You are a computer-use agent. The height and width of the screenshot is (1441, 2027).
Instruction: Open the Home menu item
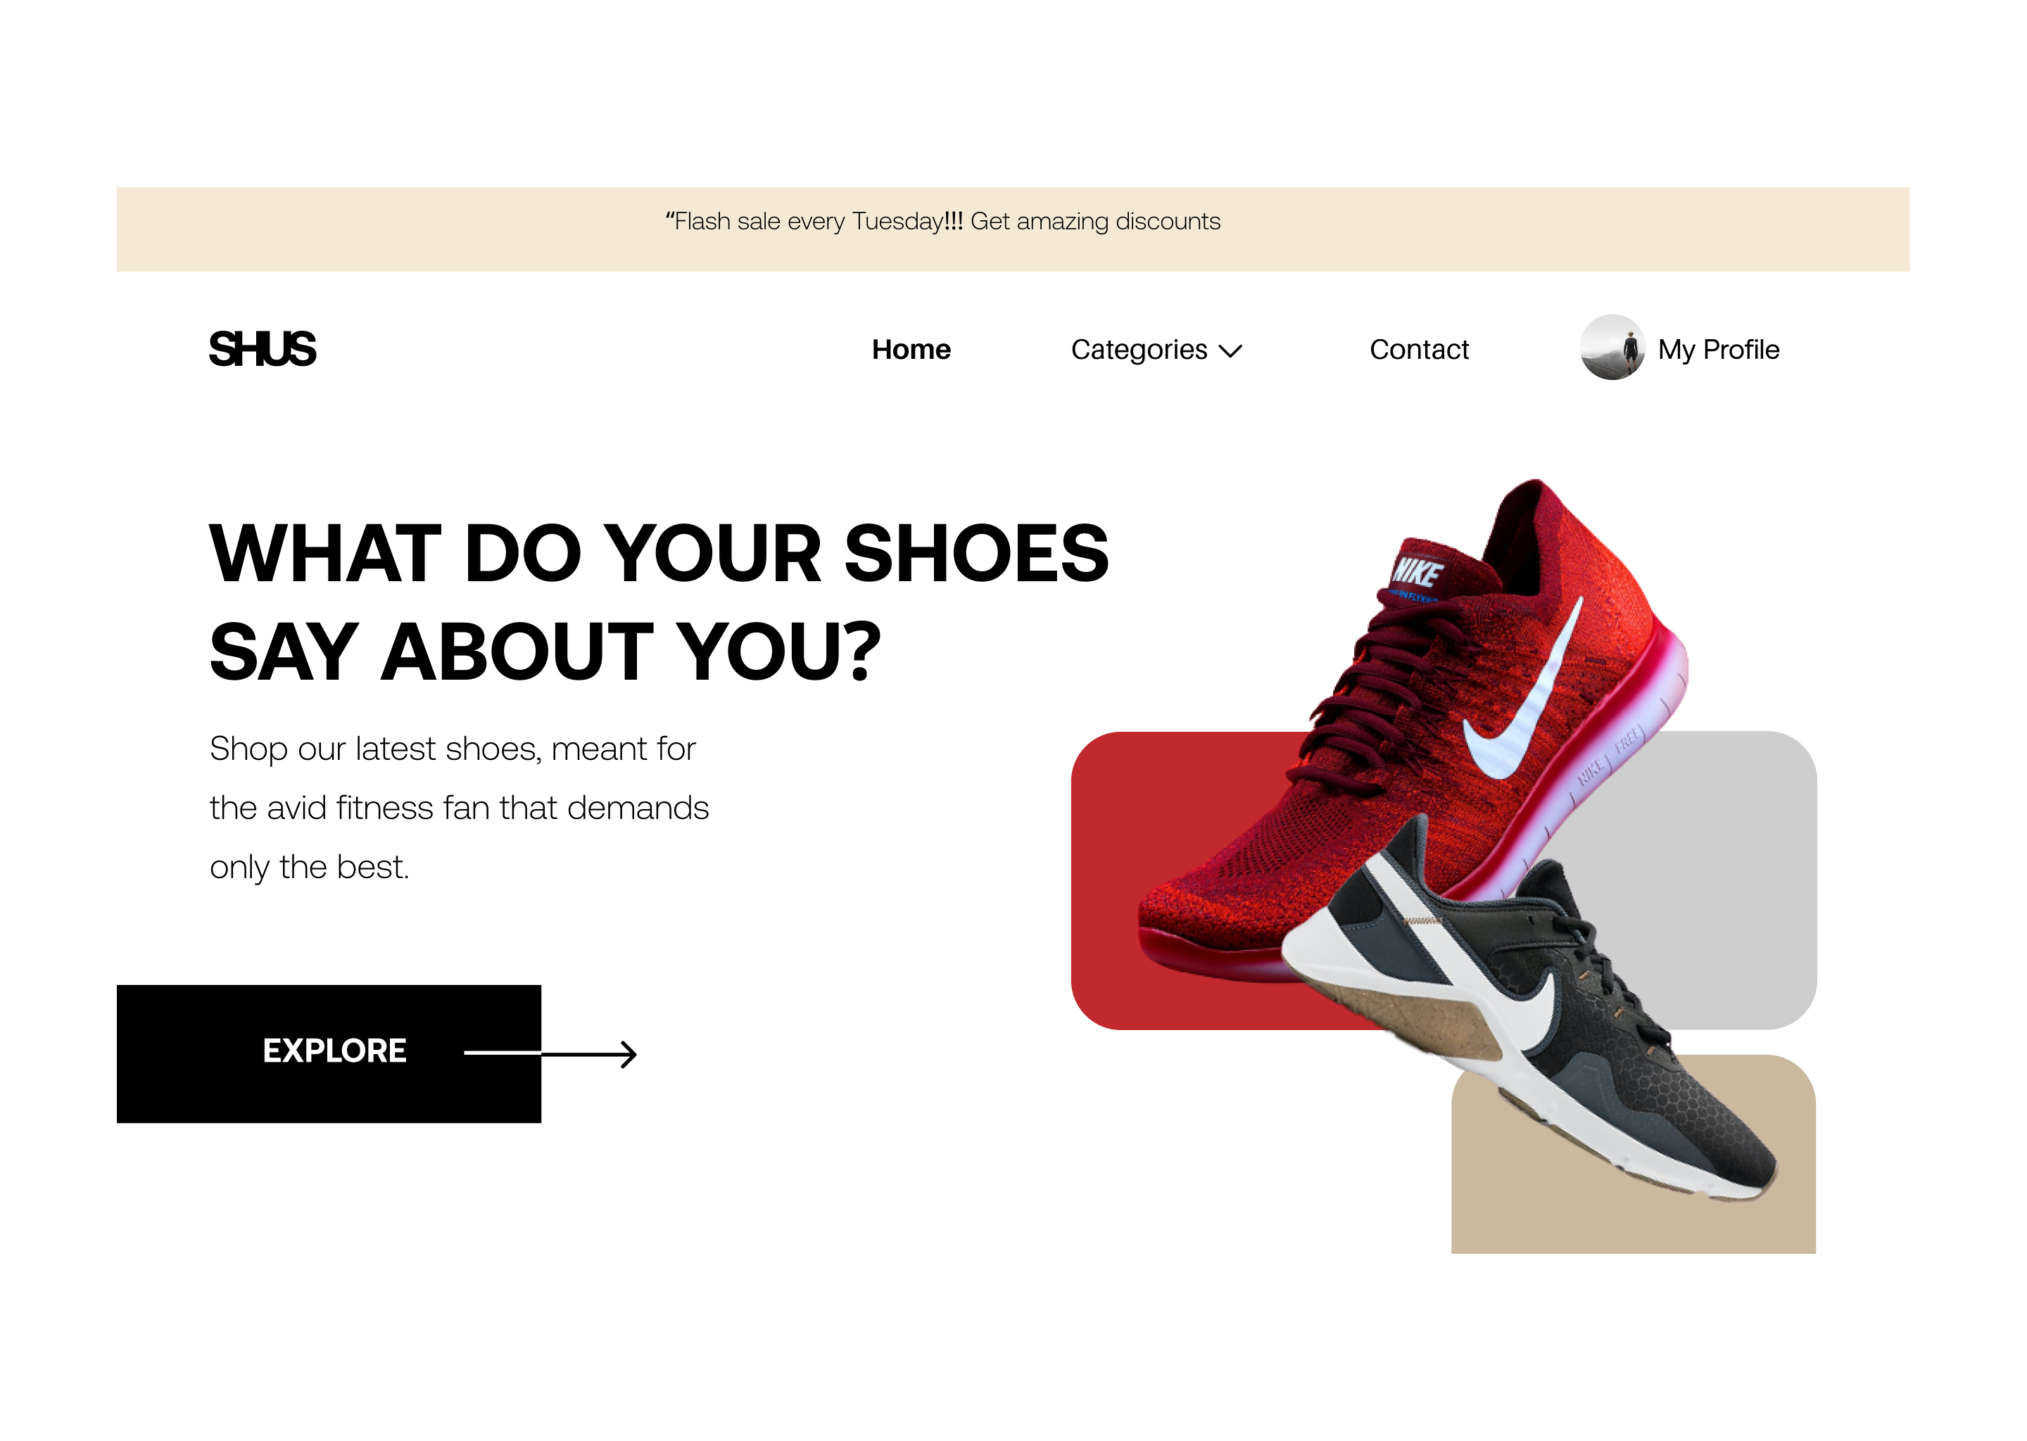pyautogui.click(x=911, y=350)
